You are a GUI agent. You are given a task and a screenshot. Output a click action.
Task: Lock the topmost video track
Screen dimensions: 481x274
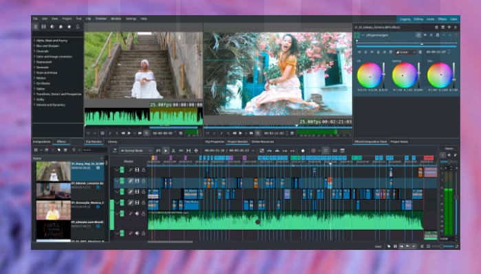[143, 169]
